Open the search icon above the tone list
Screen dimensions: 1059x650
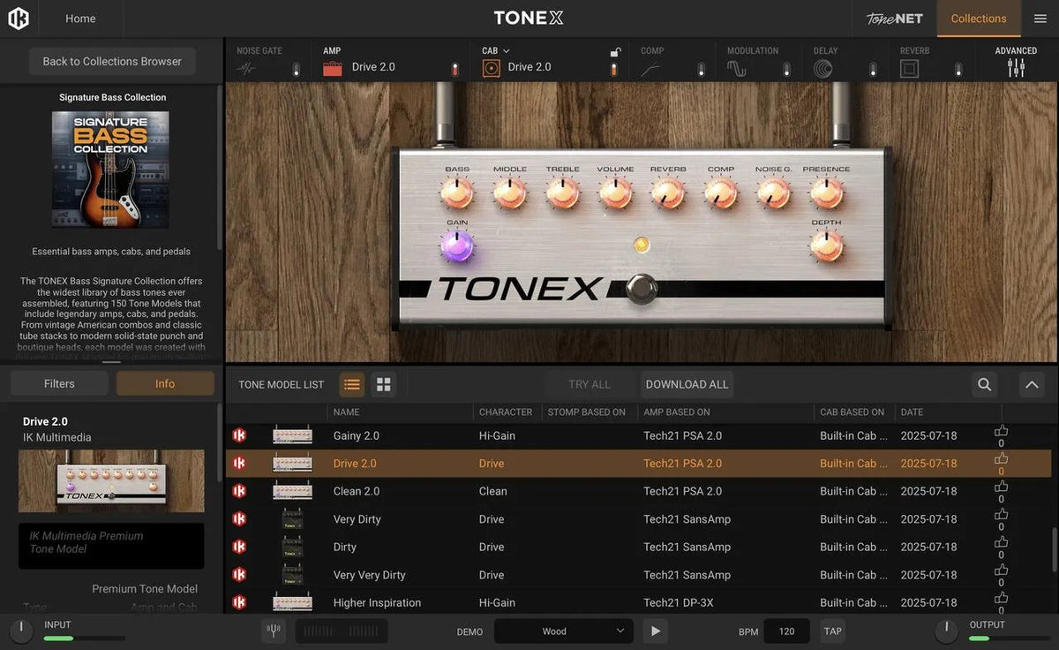(984, 384)
